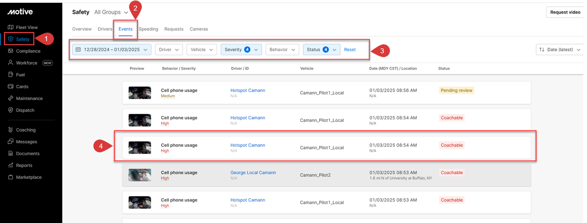Open the Reports icon in sidebar
The height and width of the screenshot is (223, 587).
tap(11, 165)
